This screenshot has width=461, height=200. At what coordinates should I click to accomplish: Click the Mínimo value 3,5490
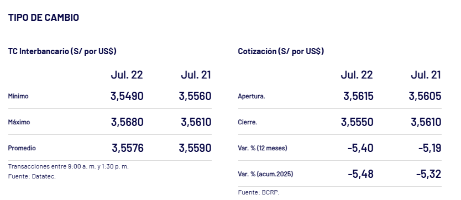coord(127,96)
